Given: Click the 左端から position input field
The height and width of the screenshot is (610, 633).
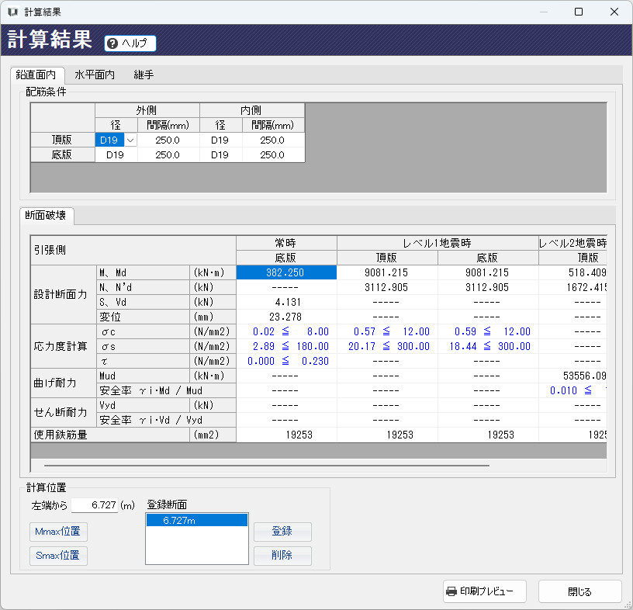Looking at the screenshot, I should [x=95, y=505].
